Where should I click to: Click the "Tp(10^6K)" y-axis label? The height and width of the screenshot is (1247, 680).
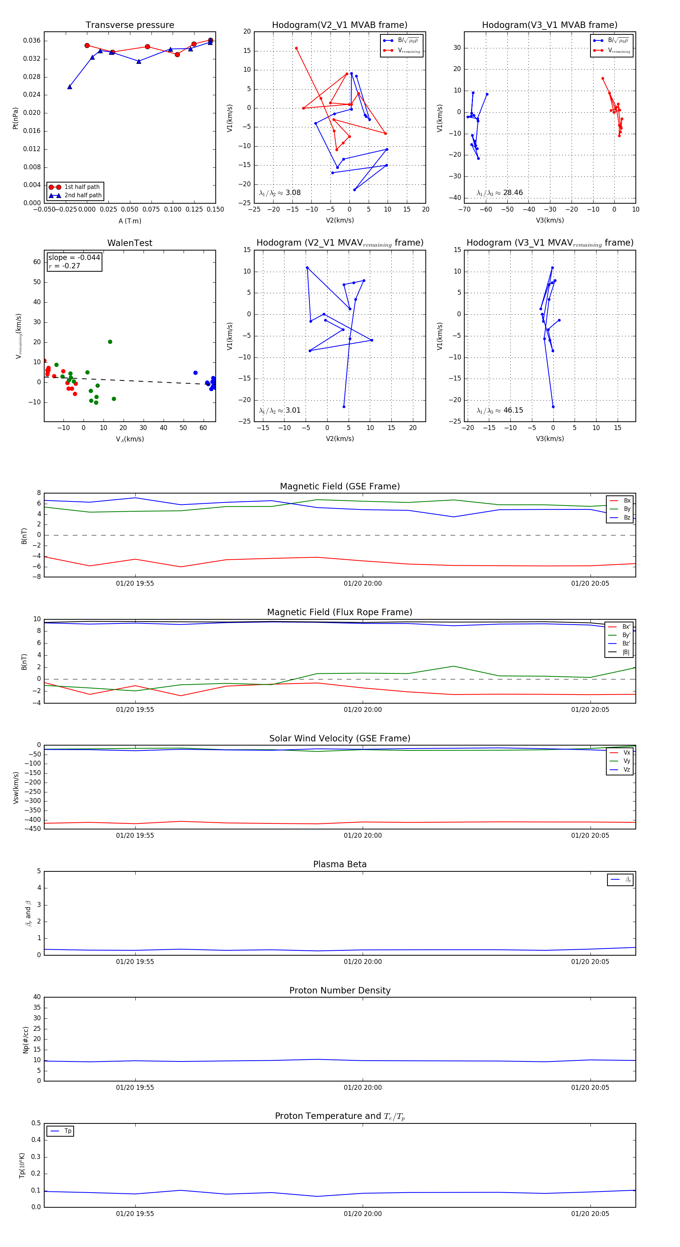[x=22, y=1165]
